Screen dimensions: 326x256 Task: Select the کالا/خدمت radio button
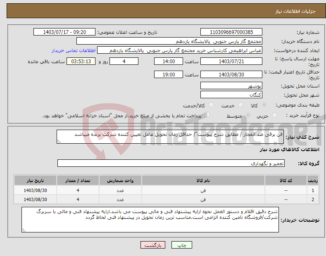[x=211, y=105]
